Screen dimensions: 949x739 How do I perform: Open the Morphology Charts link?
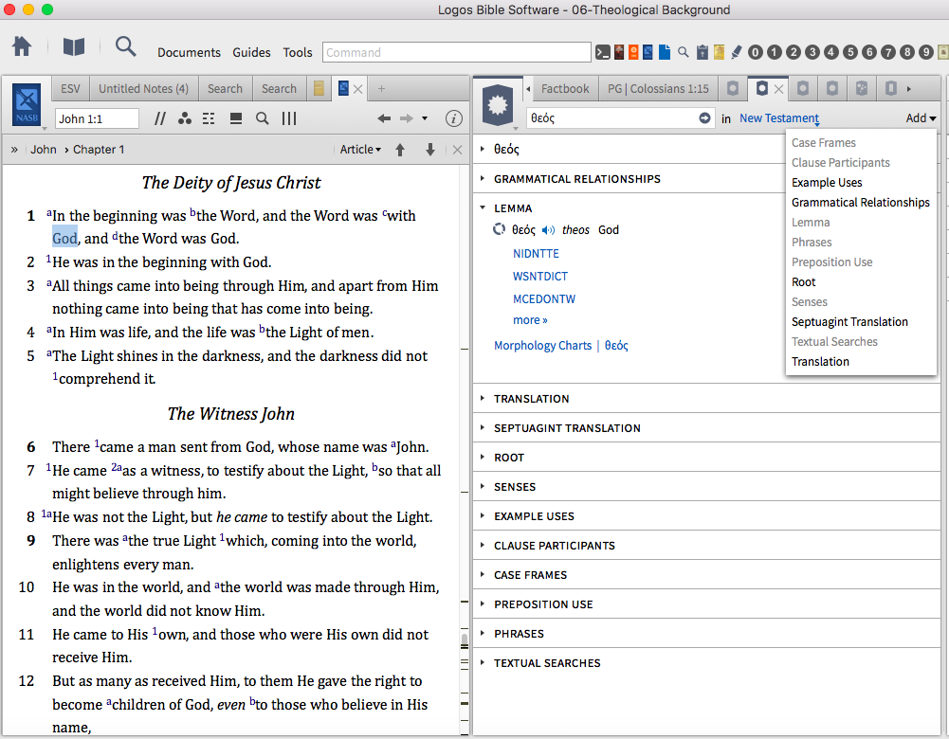coord(542,345)
